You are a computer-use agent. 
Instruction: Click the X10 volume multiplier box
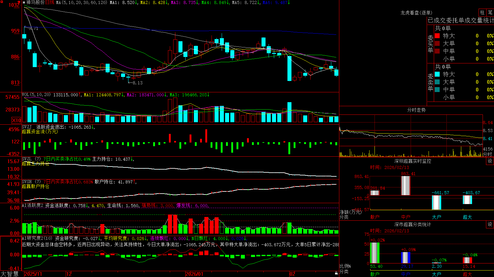pos(16,120)
